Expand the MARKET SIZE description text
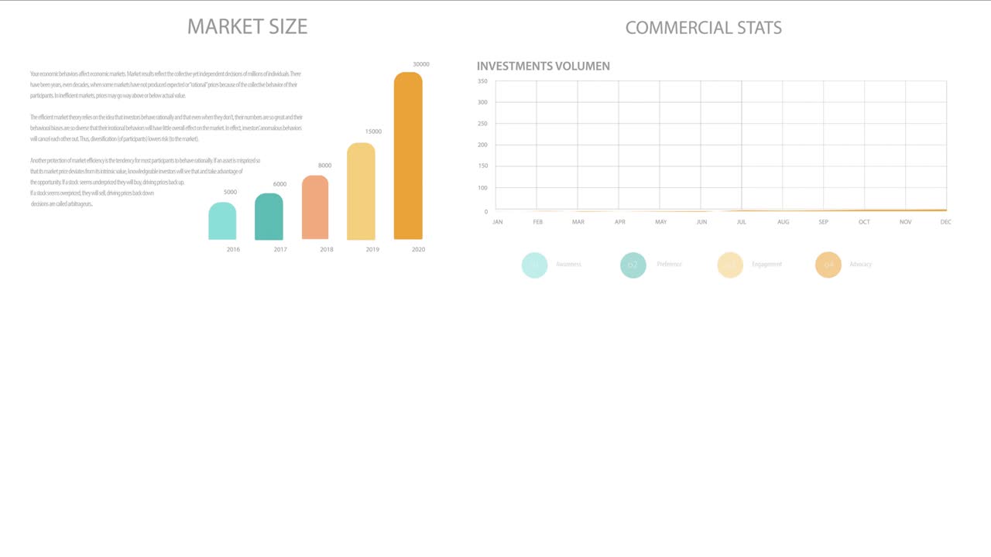 click(165, 139)
